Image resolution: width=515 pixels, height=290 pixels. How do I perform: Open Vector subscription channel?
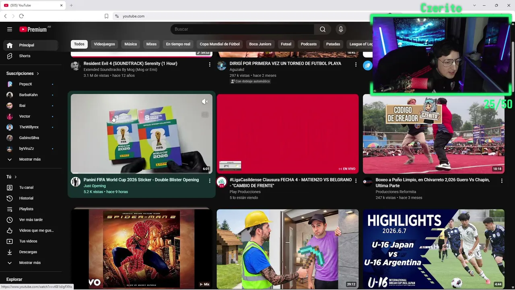pos(31,116)
